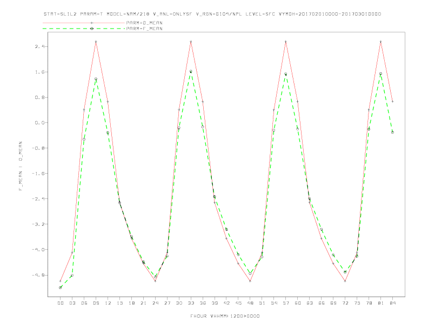The height and width of the screenshot is (330, 428).
Task: Click the y-axis tick label -4.8
Action: point(38,275)
